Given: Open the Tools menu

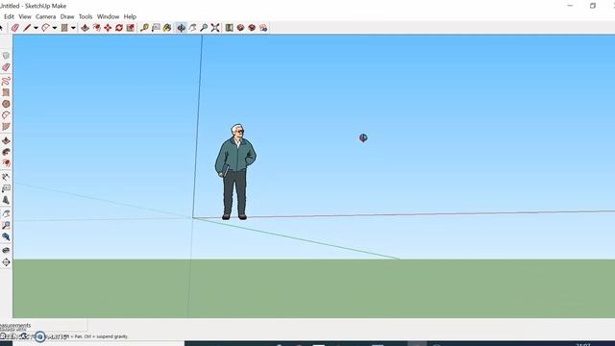Looking at the screenshot, I should [86, 16].
